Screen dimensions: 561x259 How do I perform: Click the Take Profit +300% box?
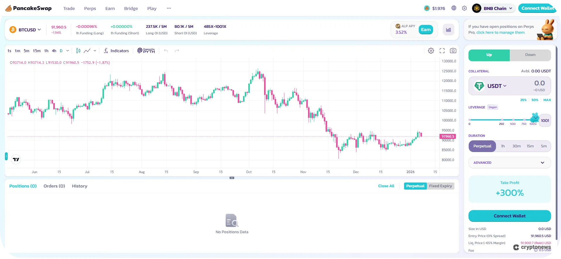click(510, 189)
